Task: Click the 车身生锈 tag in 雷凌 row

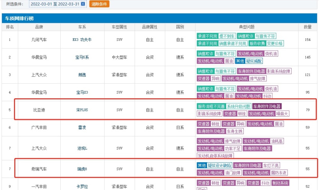Action: click(x=235, y=131)
